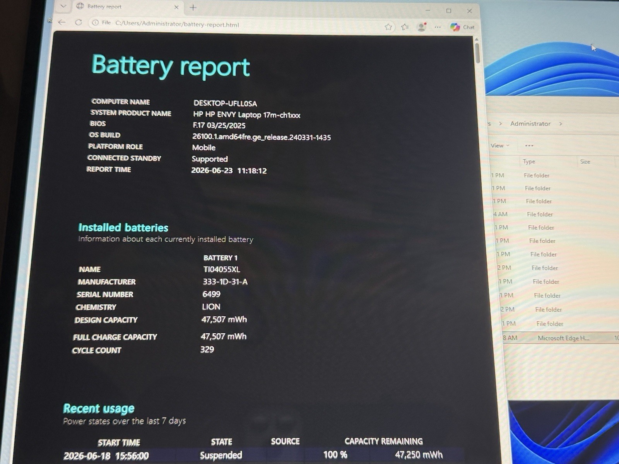Open the View dropdown in File Explorer
Viewport: 619px width, 464px height.
pyautogui.click(x=499, y=146)
